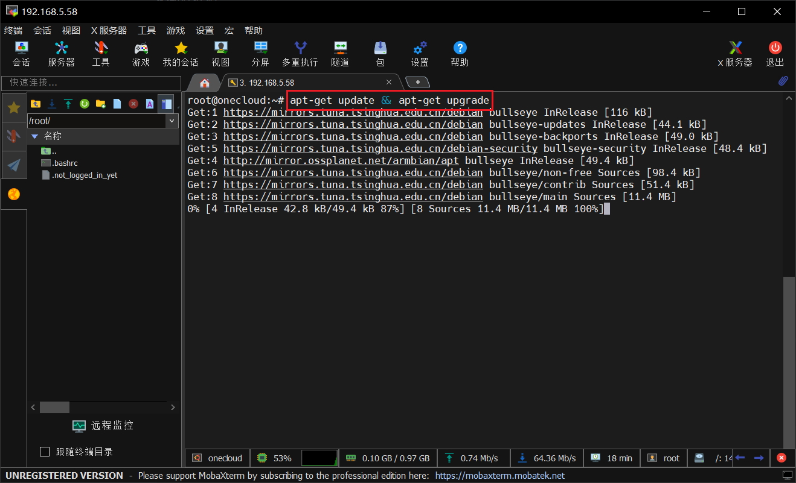The image size is (796, 483).
Task: Open the X 服务器 menu in menu bar
Action: pos(109,31)
